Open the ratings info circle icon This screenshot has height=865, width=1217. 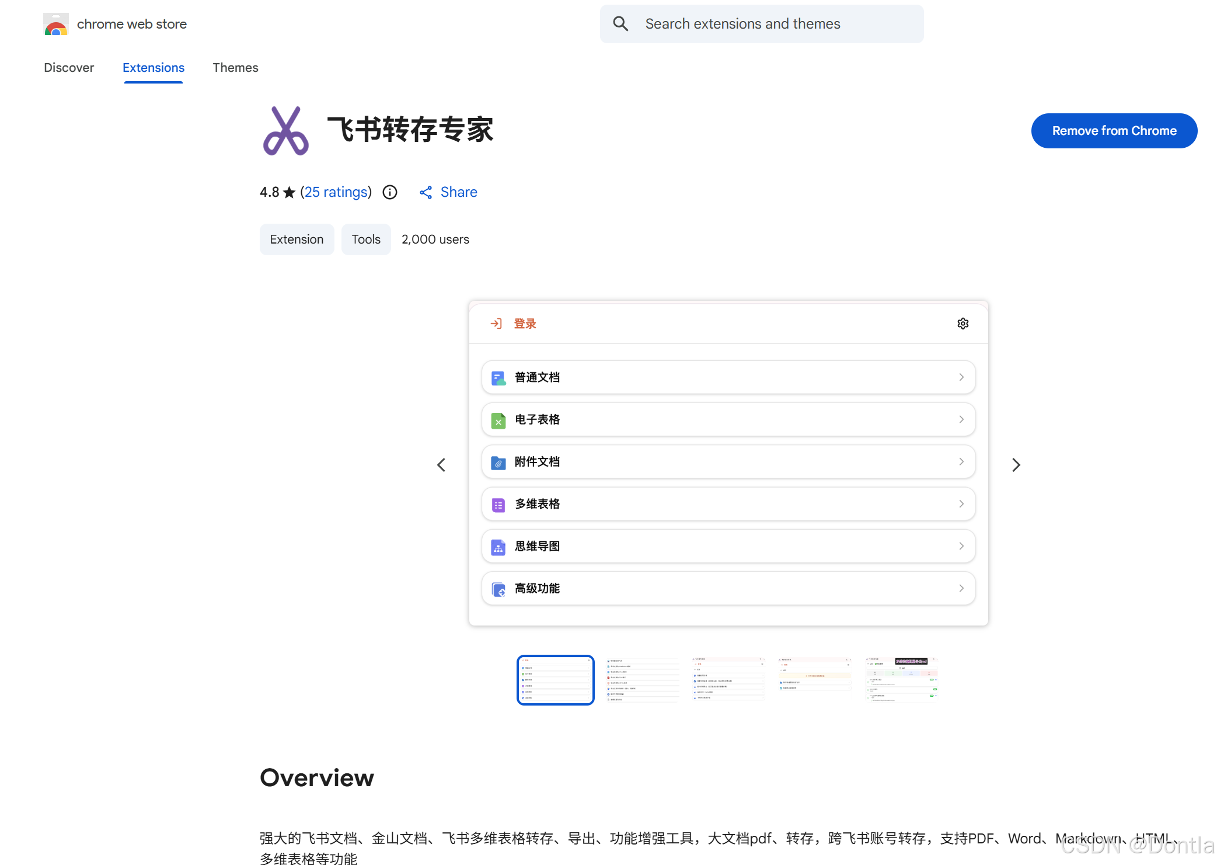pos(390,192)
